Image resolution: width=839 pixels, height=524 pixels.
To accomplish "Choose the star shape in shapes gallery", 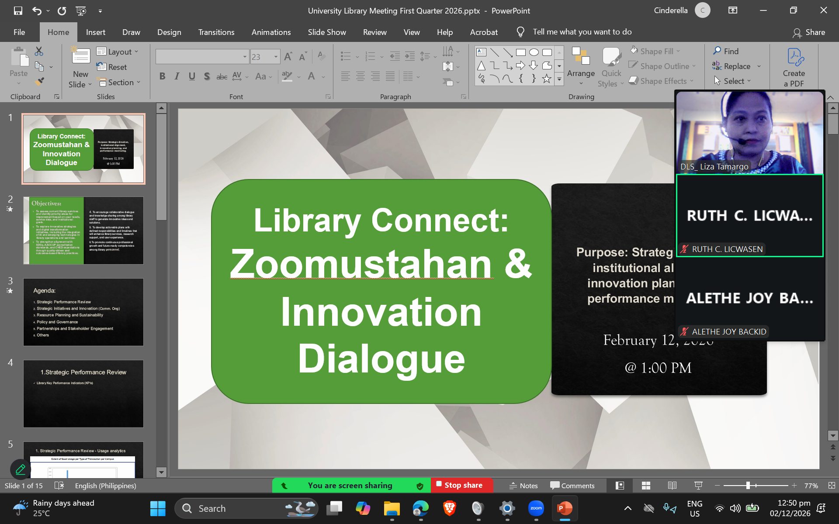I will [x=547, y=79].
